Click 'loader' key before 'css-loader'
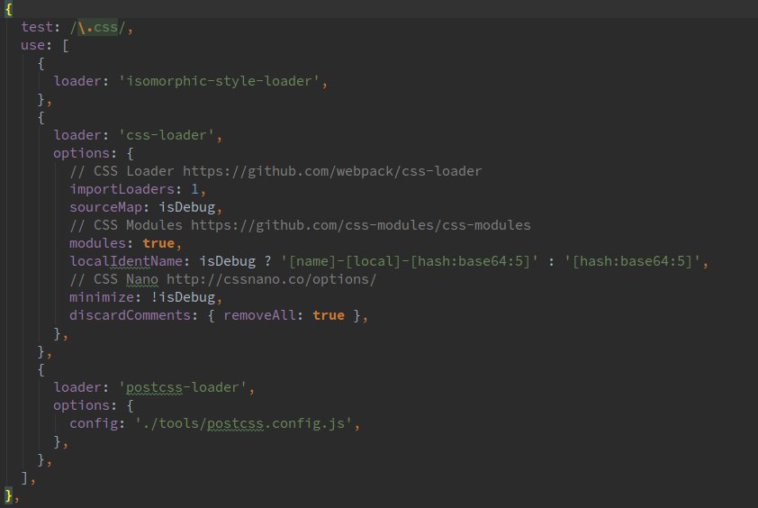Viewport: 758px width, 508px height. pos(77,135)
